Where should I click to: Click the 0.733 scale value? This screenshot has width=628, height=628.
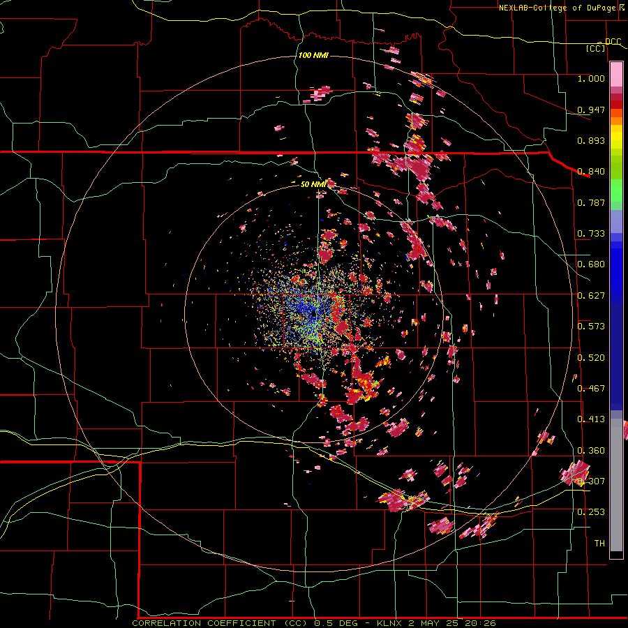point(591,234)
